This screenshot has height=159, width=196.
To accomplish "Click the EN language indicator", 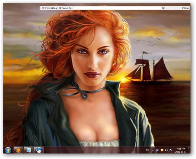I will (148, 150).
